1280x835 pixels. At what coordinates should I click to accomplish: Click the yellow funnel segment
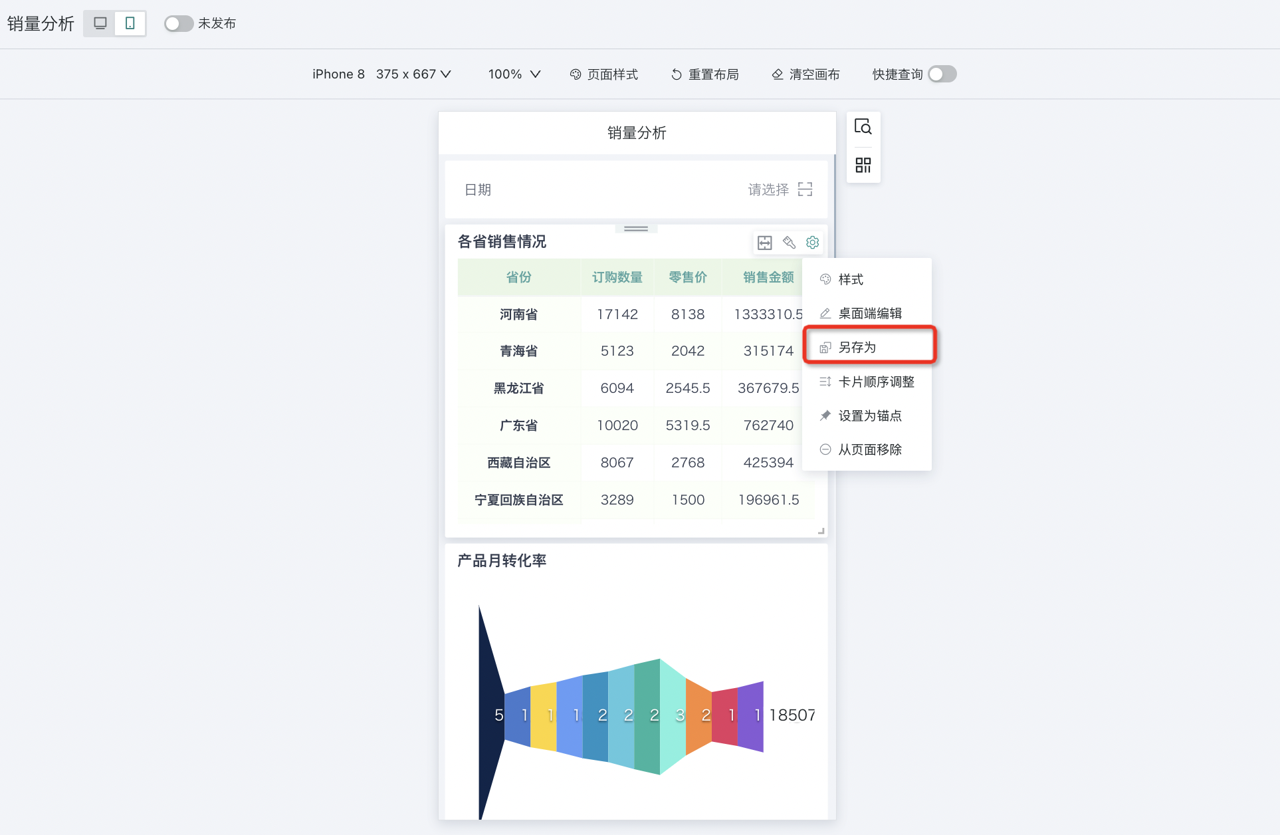(x=544, y=716)
